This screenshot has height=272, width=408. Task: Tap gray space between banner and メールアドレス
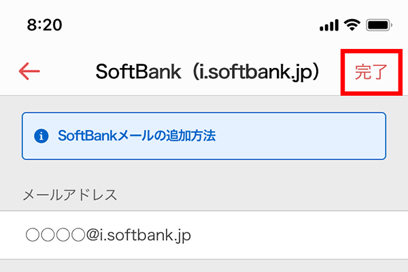coord(204,172)
